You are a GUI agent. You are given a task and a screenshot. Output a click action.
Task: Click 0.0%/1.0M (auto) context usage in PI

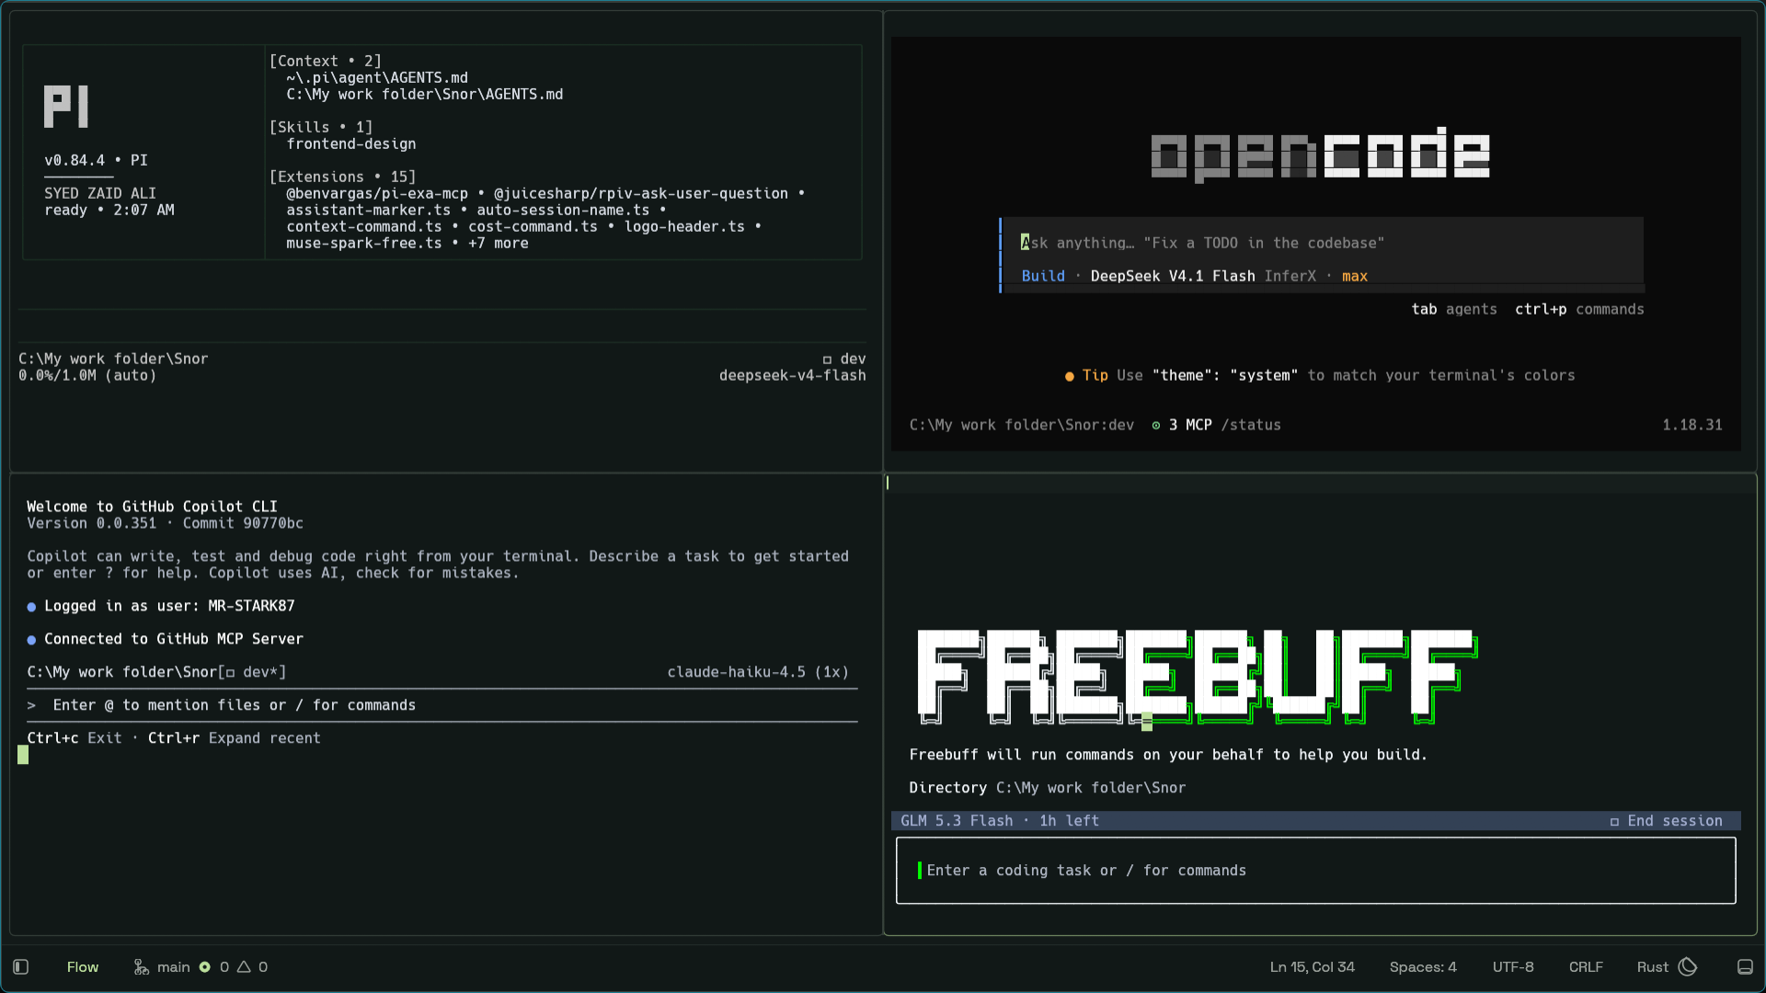pos(87,375)
